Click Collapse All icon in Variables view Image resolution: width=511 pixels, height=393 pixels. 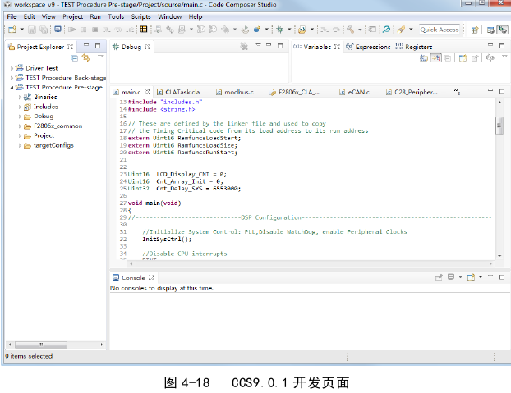pyautogui.click(x=448, y=58)
